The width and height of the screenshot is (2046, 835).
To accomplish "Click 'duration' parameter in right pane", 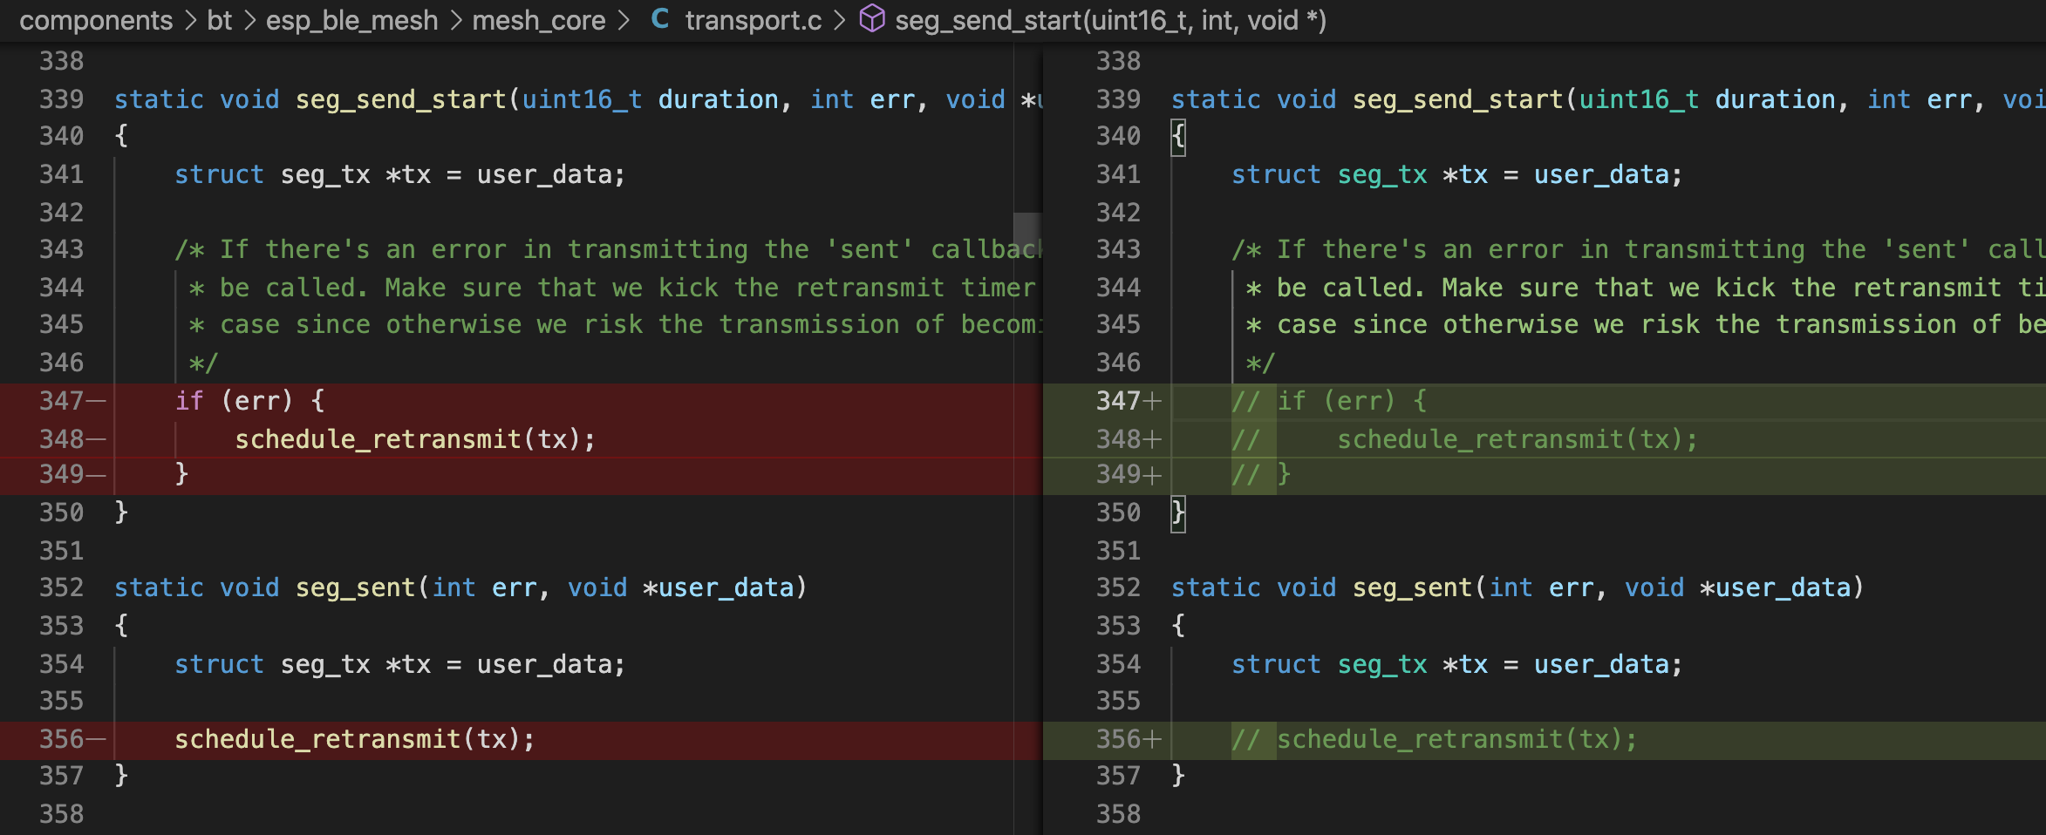I will (x=1776, y=99).
